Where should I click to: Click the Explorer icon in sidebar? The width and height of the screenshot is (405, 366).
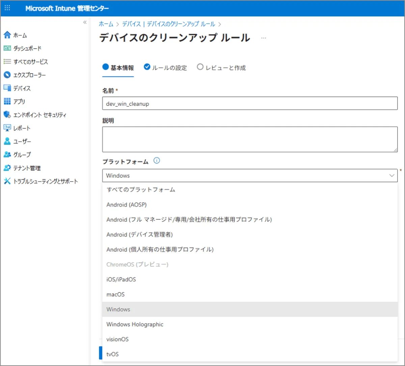coord(7,75)
